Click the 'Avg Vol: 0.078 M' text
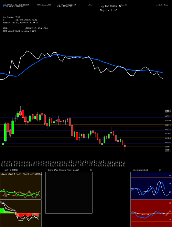 pos(110,6)
